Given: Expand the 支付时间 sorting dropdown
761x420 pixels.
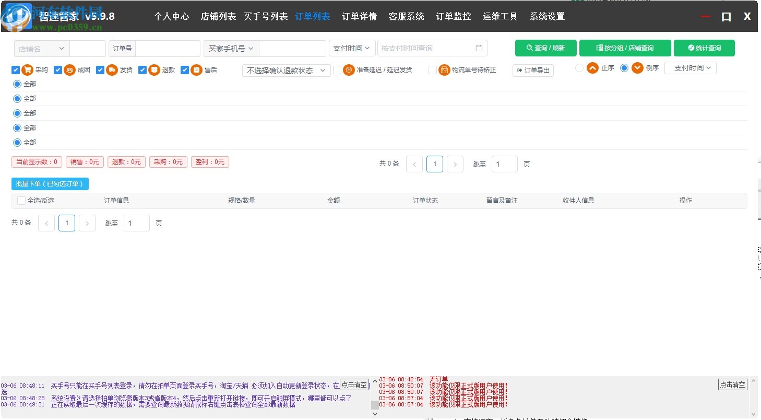Looking at the screenshot, I should coord(690,68).
